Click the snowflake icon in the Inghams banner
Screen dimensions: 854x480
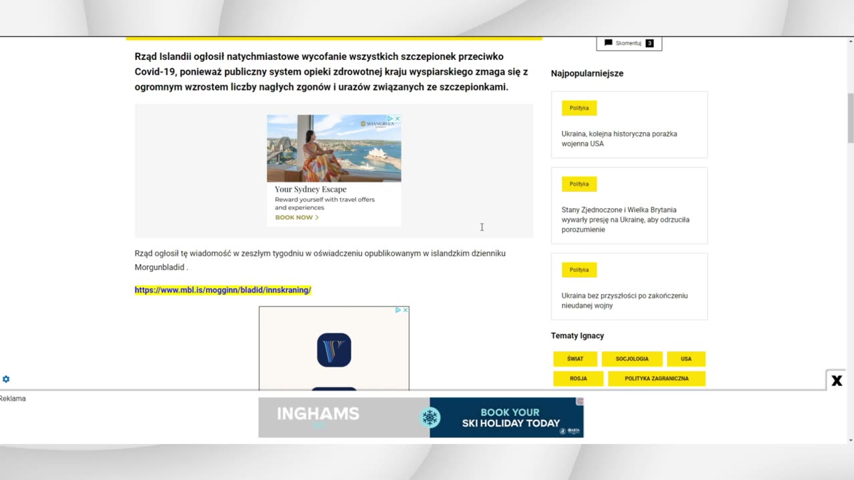[x=430, y=418]
